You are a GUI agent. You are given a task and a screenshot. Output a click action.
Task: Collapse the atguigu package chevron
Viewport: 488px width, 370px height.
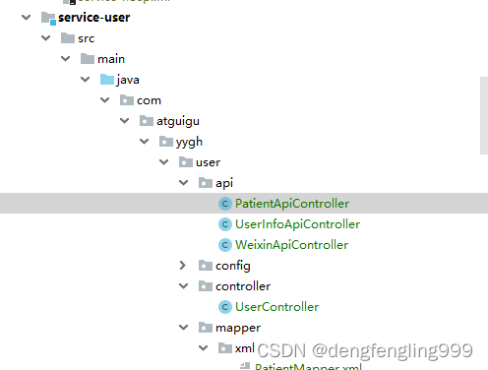[x=125, y=121]
